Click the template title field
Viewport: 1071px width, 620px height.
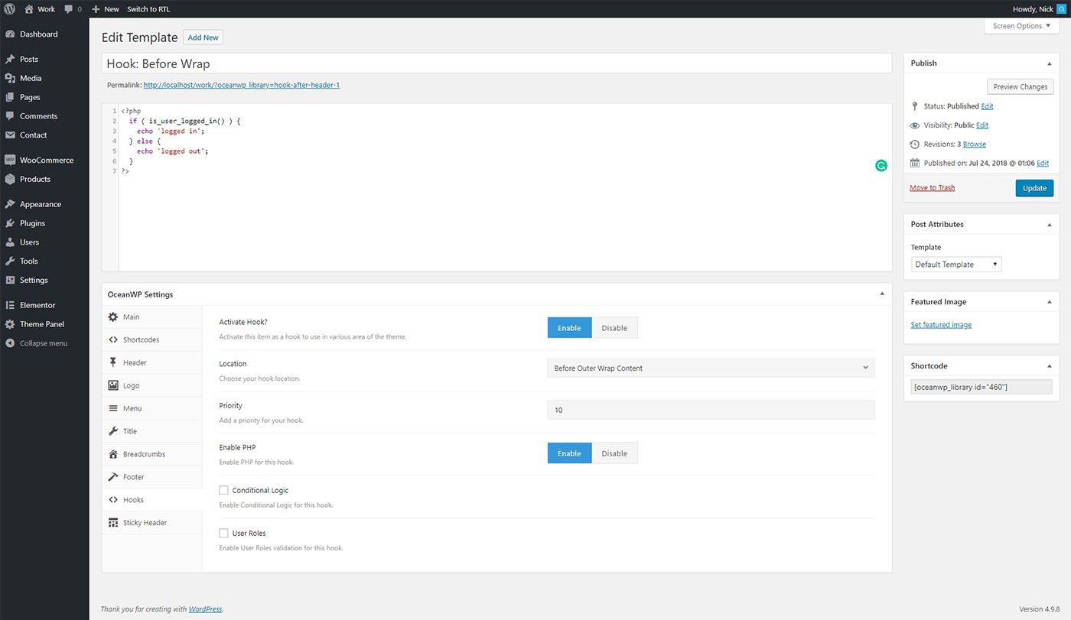[496, 63]
